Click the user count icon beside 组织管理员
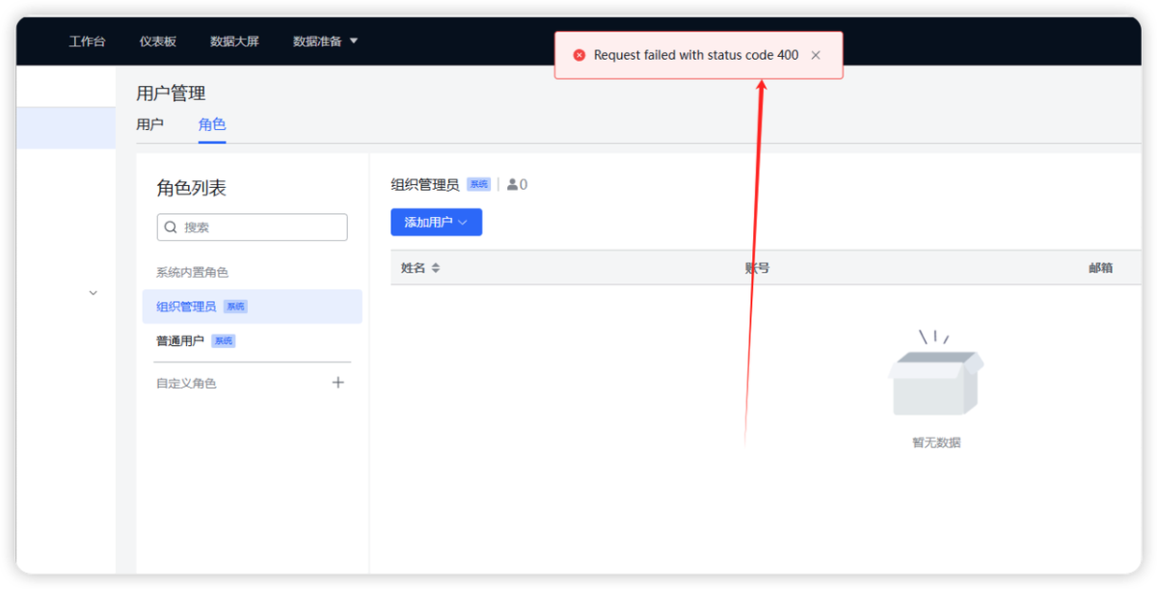This screenshot has height=589, width=1157. point(512,185)
